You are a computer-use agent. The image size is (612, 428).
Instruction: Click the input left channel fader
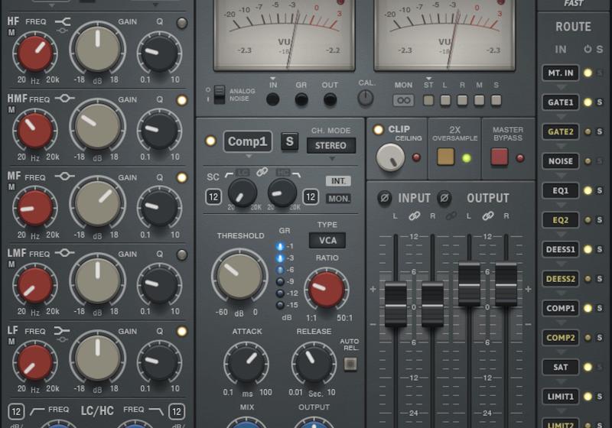(396, 304)
